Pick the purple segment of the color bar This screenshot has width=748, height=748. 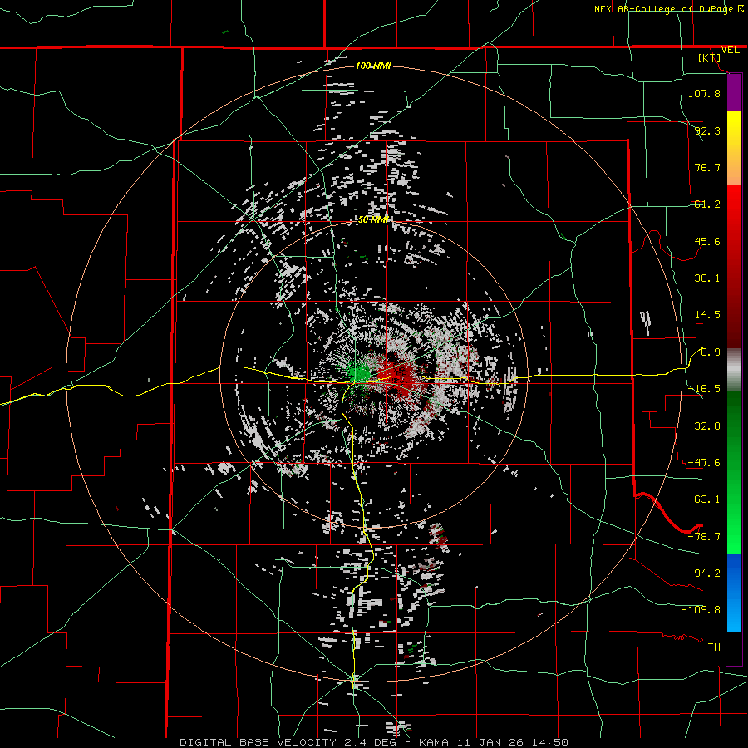(x=734, y=92)
